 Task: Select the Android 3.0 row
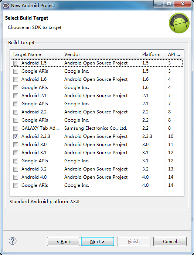point(96,145)
